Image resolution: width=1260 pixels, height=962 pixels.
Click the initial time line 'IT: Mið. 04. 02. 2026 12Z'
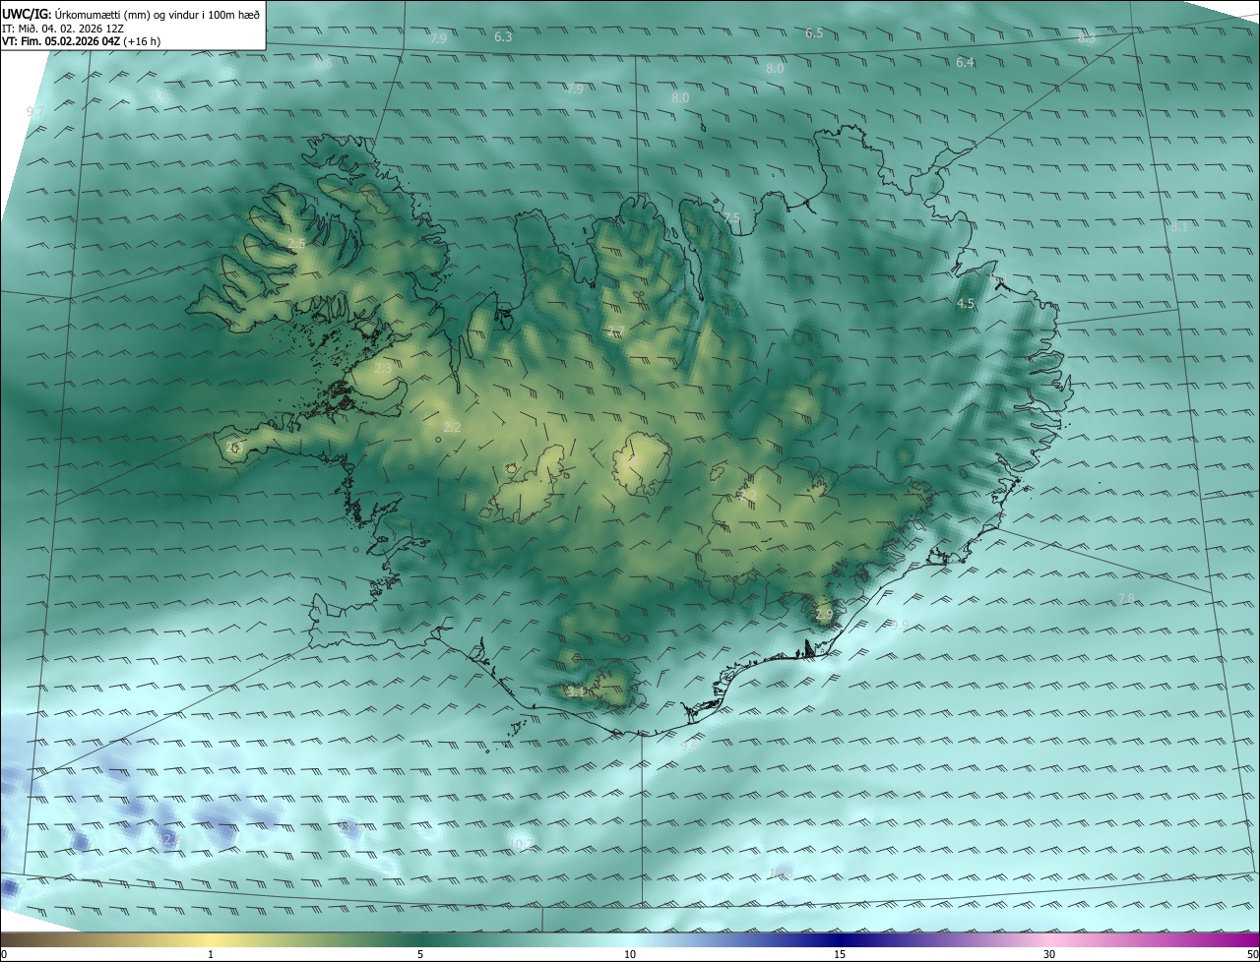coord(63,29)
